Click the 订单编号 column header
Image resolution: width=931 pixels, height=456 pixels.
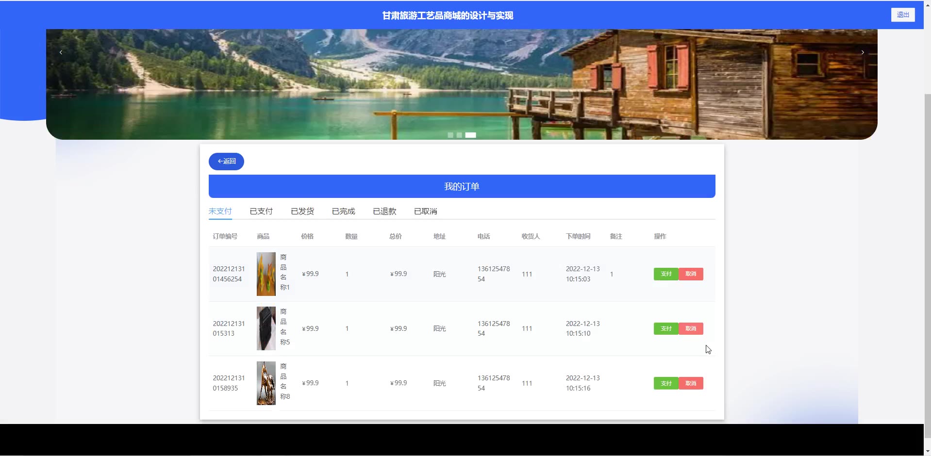point(225,237)
